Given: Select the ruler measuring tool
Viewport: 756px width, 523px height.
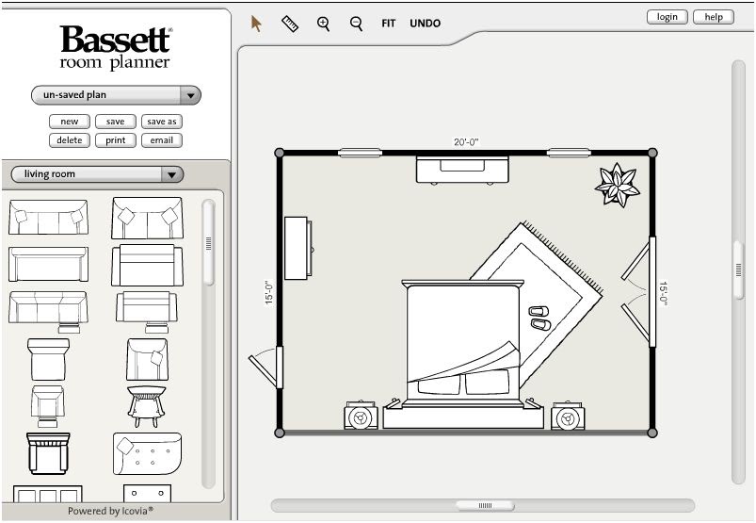Looking at the screenshot, I should tap(290, 24).
